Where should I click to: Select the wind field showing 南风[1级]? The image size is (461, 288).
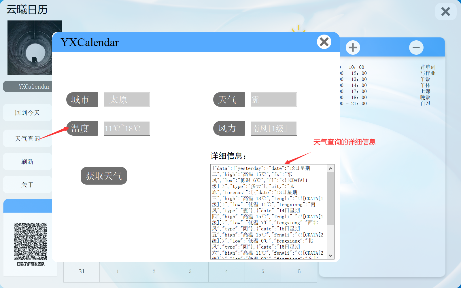(x=273, y=128)
